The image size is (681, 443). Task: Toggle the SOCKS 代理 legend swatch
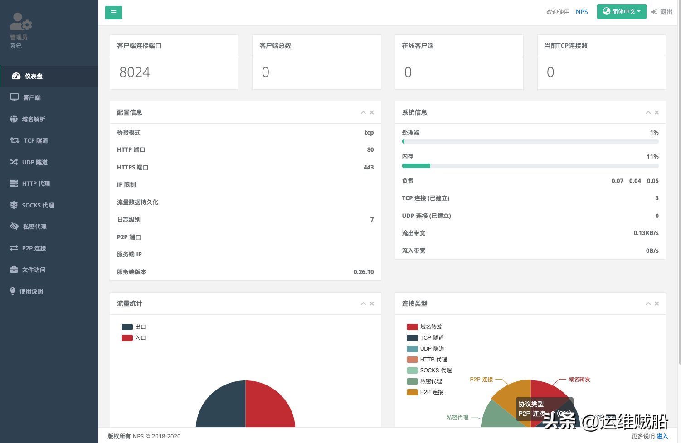coord(412,371)
